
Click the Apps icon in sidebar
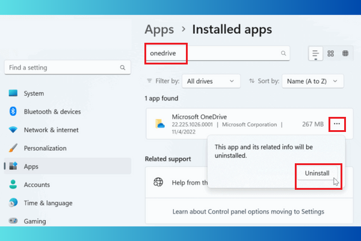pos(13,166)
